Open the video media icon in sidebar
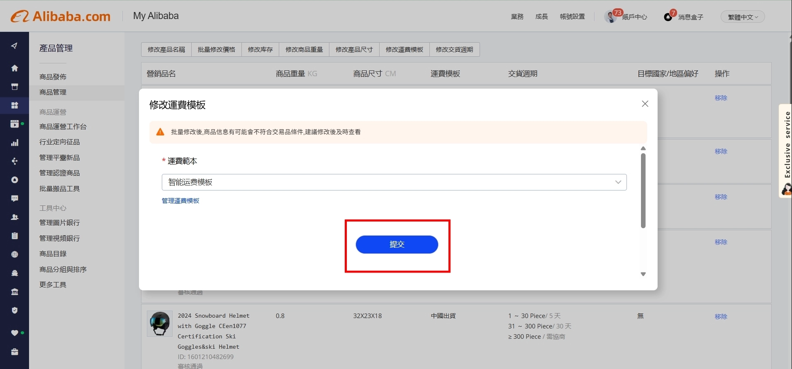The image size is (792, 369). click(x=15, y=124)
